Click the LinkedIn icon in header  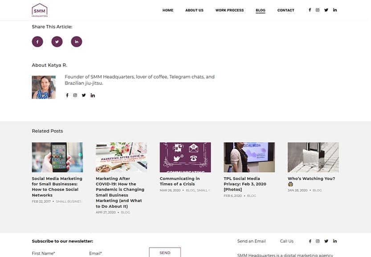coord(335,10)
